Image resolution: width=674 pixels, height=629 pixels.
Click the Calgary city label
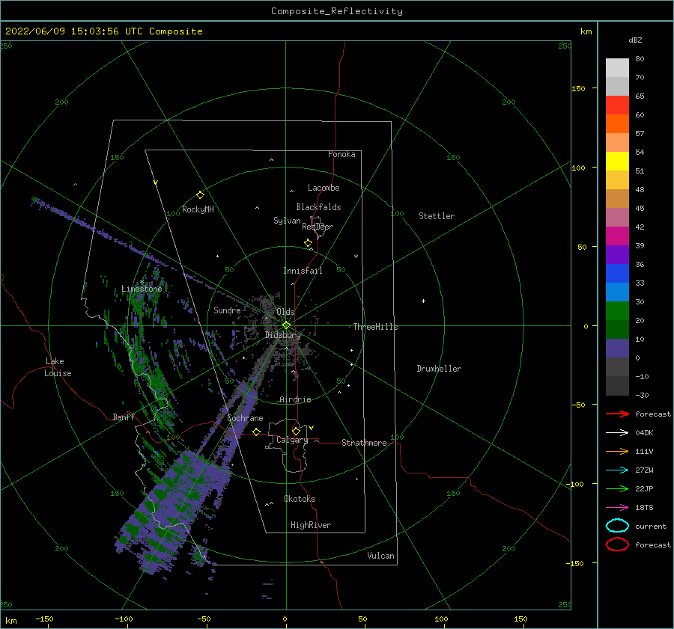tap(292, 440)
